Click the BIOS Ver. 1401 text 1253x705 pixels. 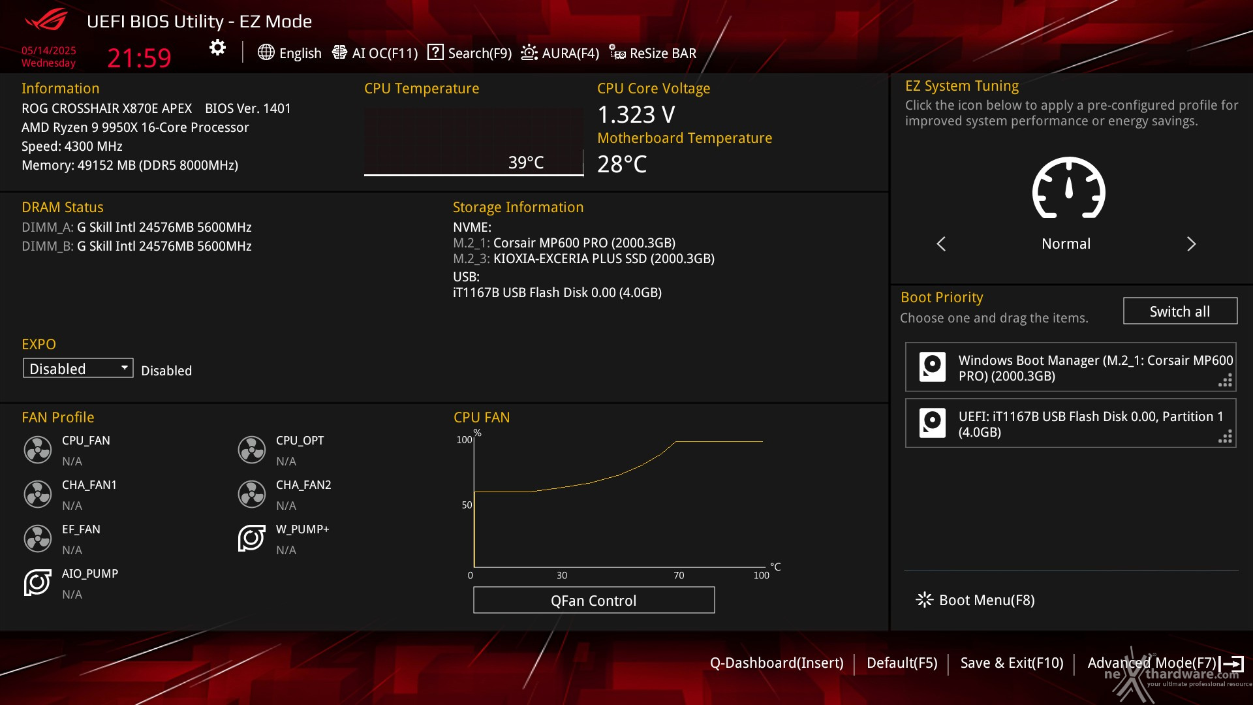(x=248, y=108)
